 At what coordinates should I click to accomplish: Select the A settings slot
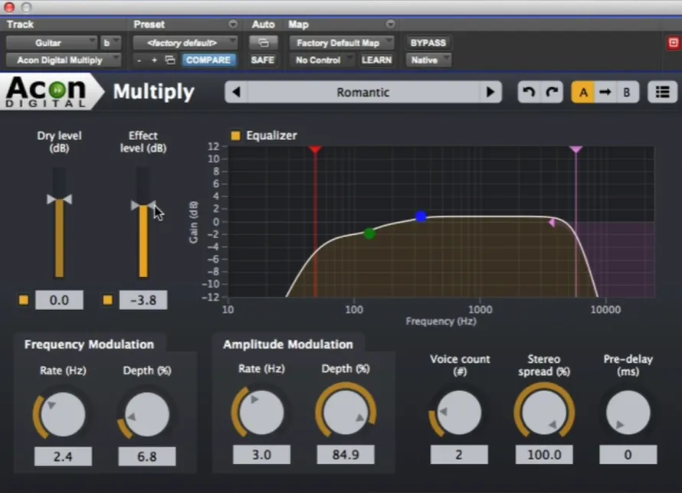tap(583, 92)
